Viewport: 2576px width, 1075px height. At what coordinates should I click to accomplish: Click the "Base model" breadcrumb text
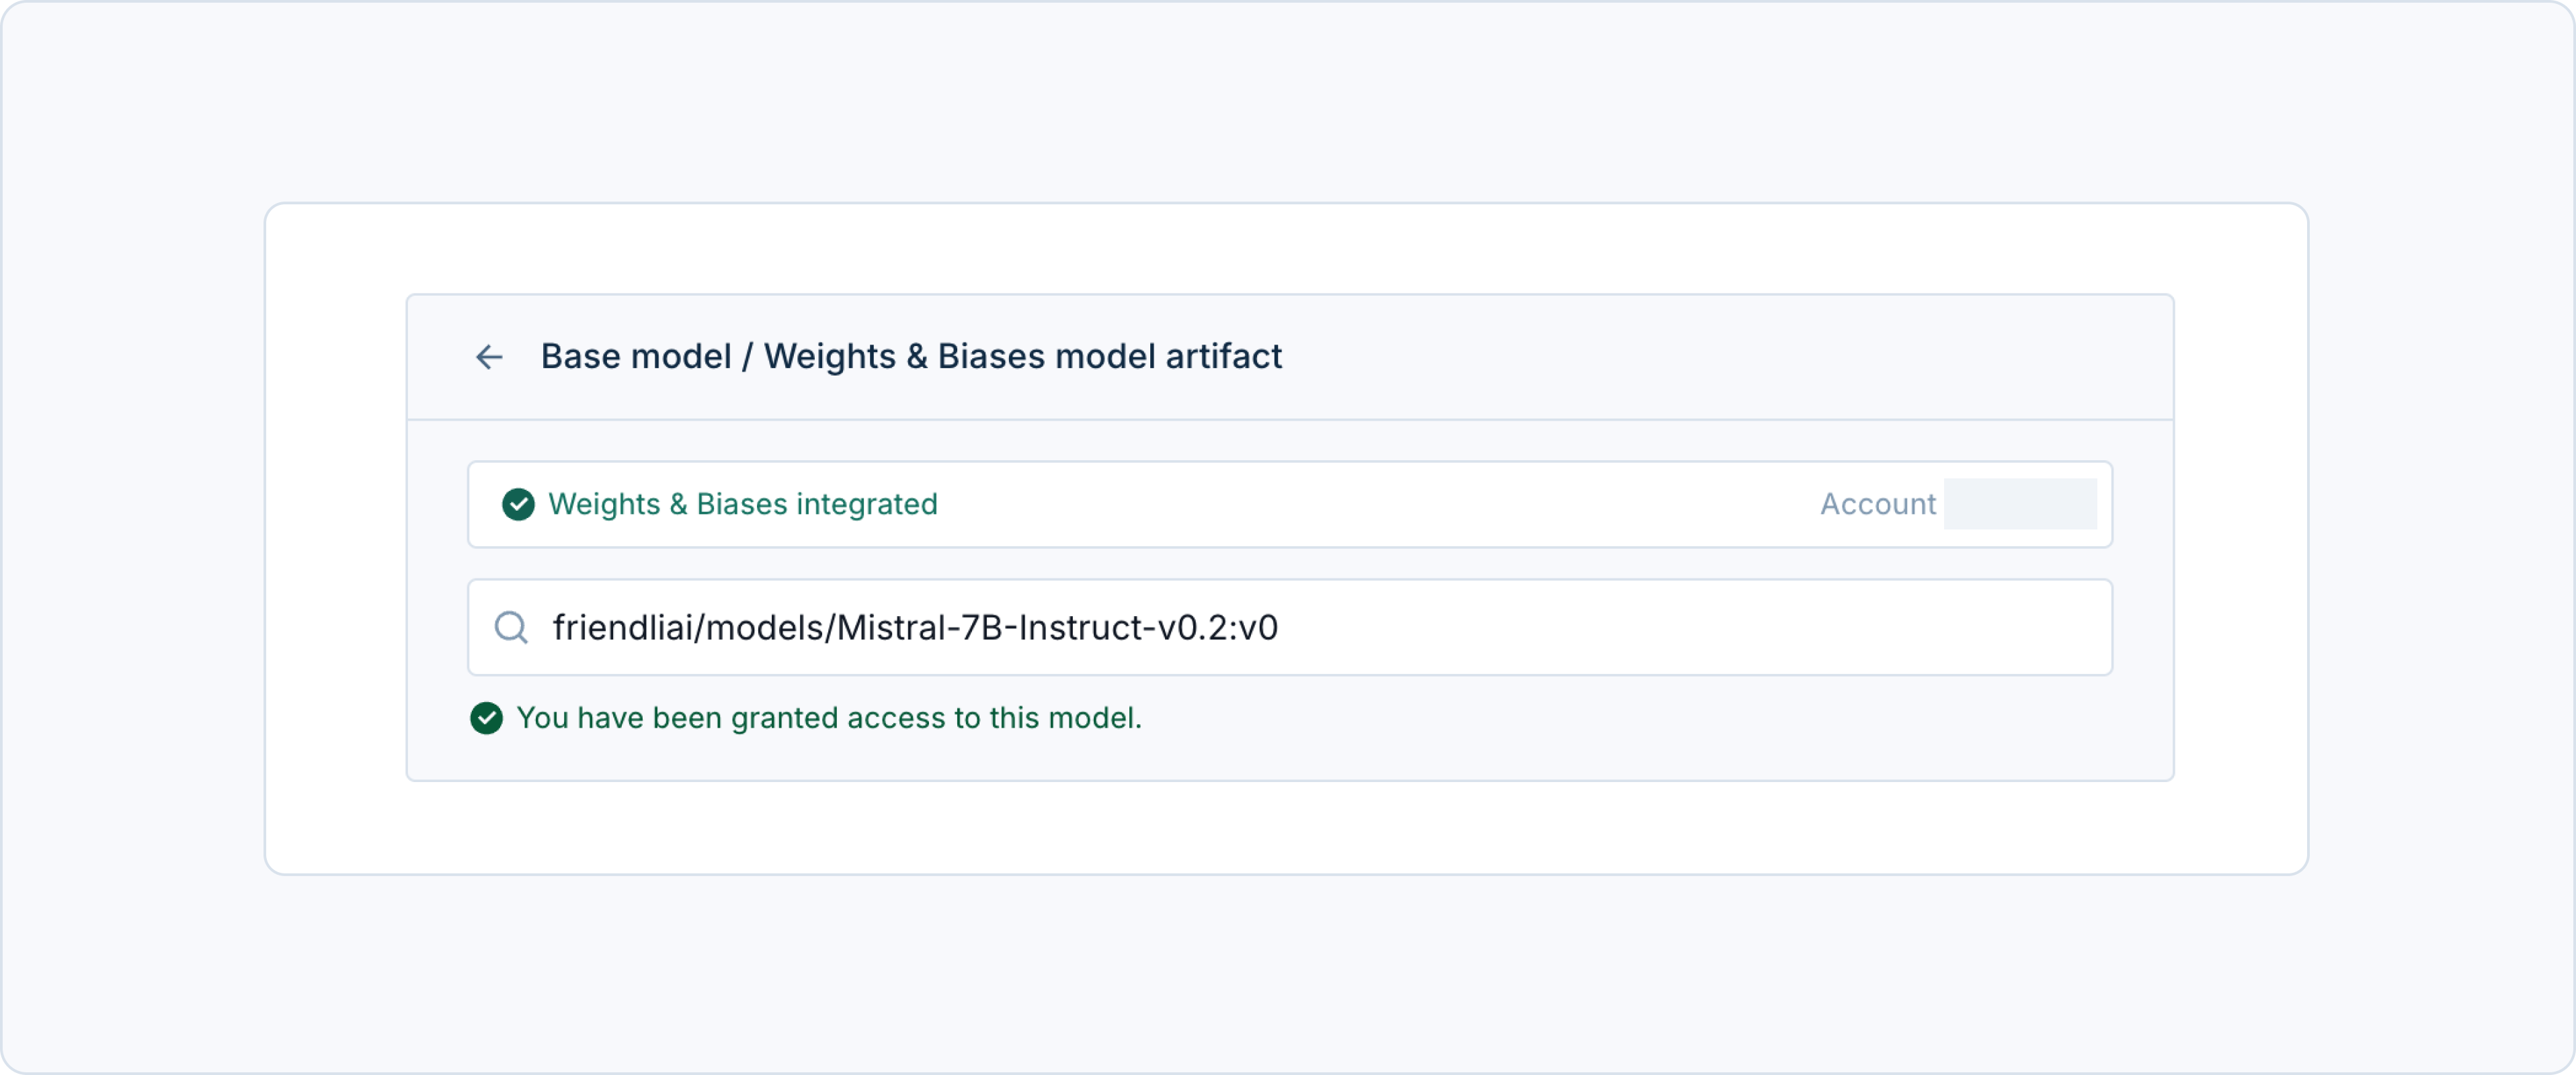tap(636, 357)
